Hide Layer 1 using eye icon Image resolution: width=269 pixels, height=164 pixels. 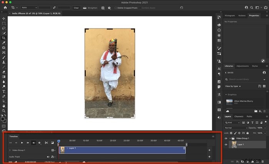coord(226,145)
